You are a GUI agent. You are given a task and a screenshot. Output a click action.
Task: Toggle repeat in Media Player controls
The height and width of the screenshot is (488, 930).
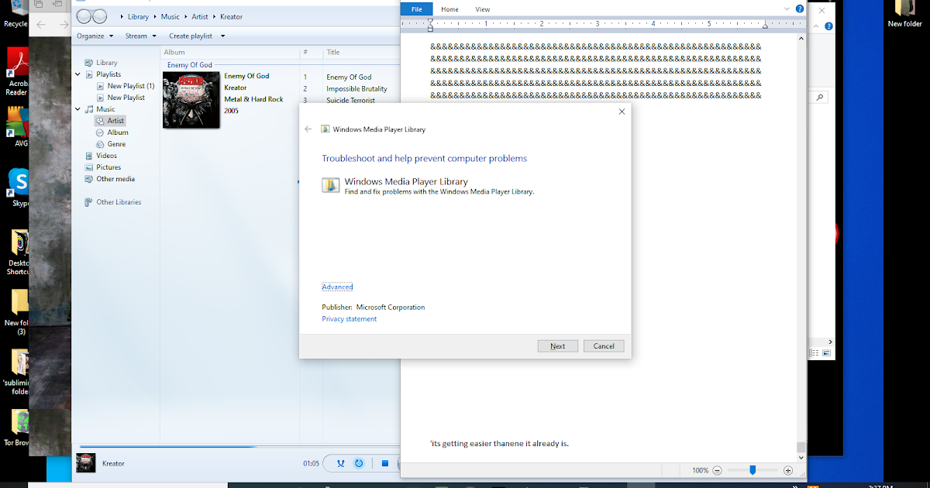pyautogui.click(x=359, y=463)
